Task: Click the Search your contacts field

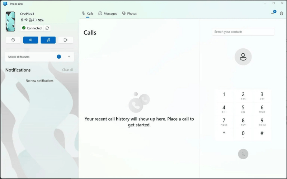Action: point(243,32)
